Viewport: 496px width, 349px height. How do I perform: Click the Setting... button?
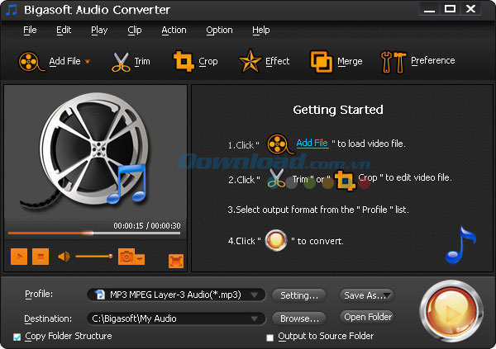point(299,295)
